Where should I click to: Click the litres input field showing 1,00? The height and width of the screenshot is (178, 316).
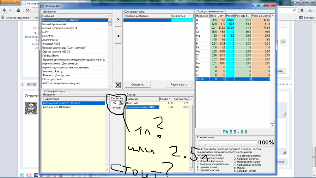pyautogui.click(x=115, y=103)
